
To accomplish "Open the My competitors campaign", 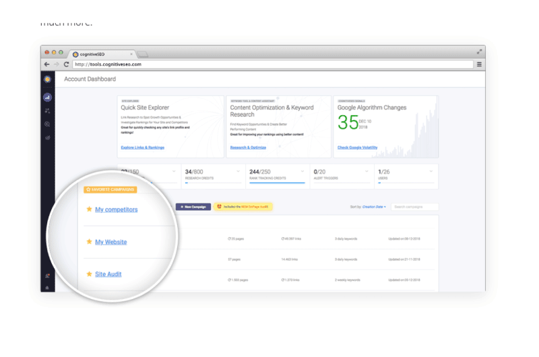I will [116, 209].
